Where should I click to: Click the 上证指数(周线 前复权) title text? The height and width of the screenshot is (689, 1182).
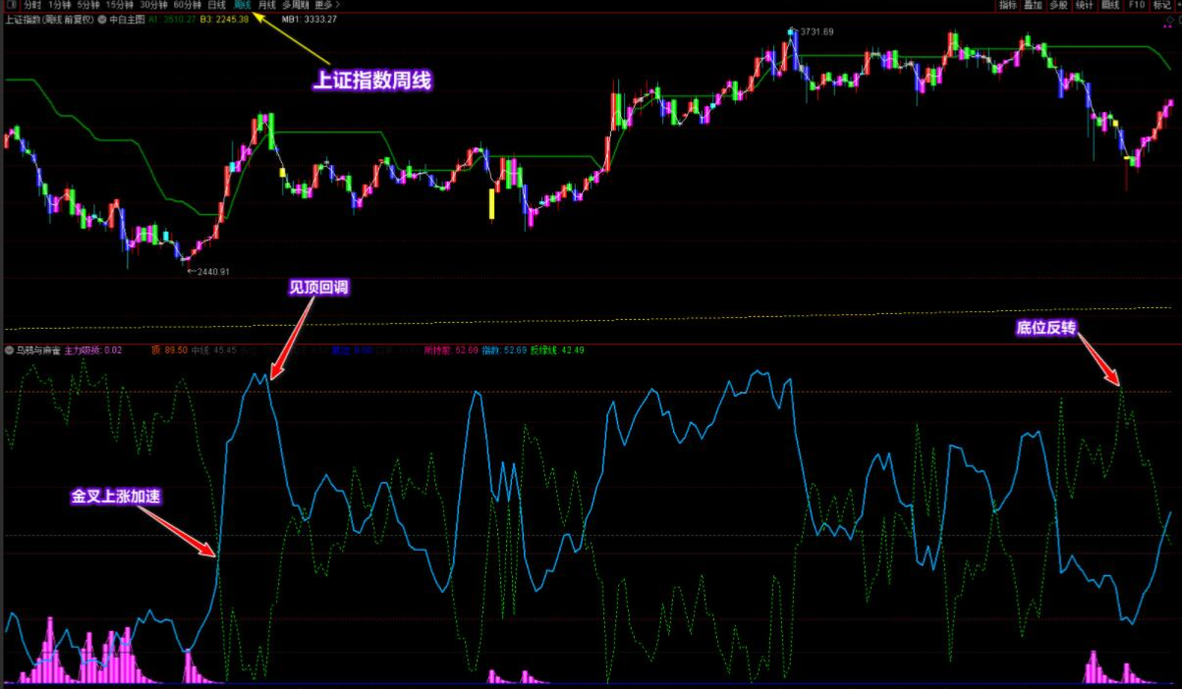click(50, 20)
